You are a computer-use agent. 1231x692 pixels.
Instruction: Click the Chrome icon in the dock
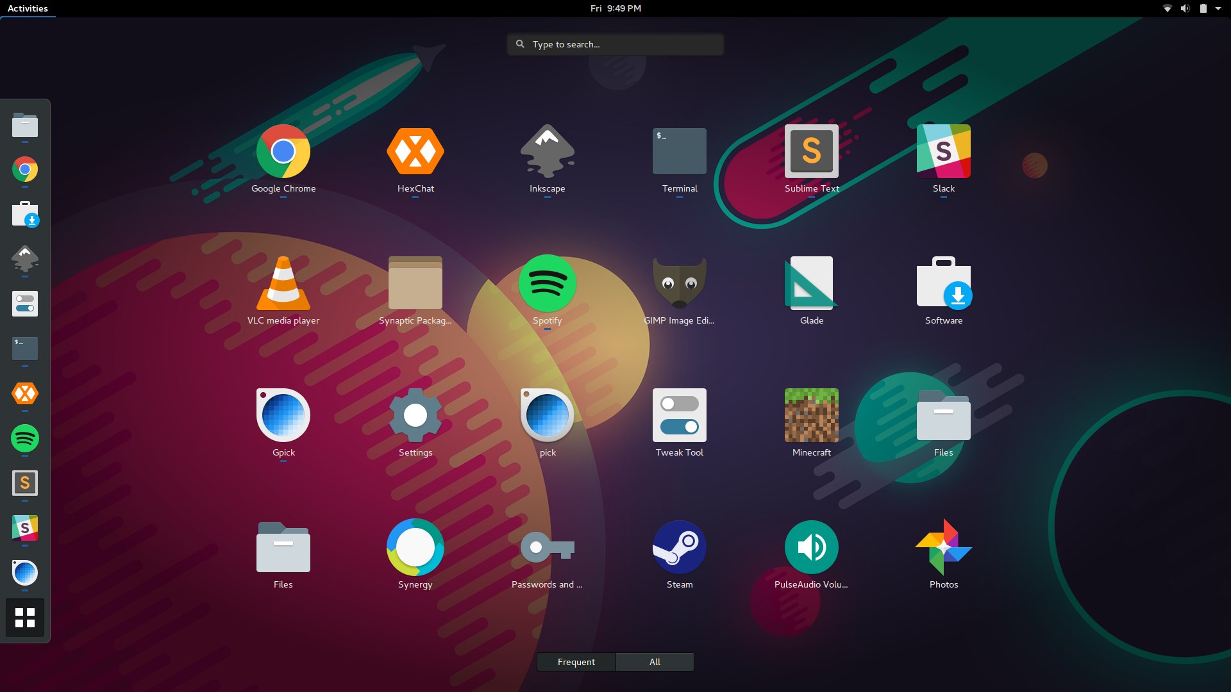coord(25,170)
